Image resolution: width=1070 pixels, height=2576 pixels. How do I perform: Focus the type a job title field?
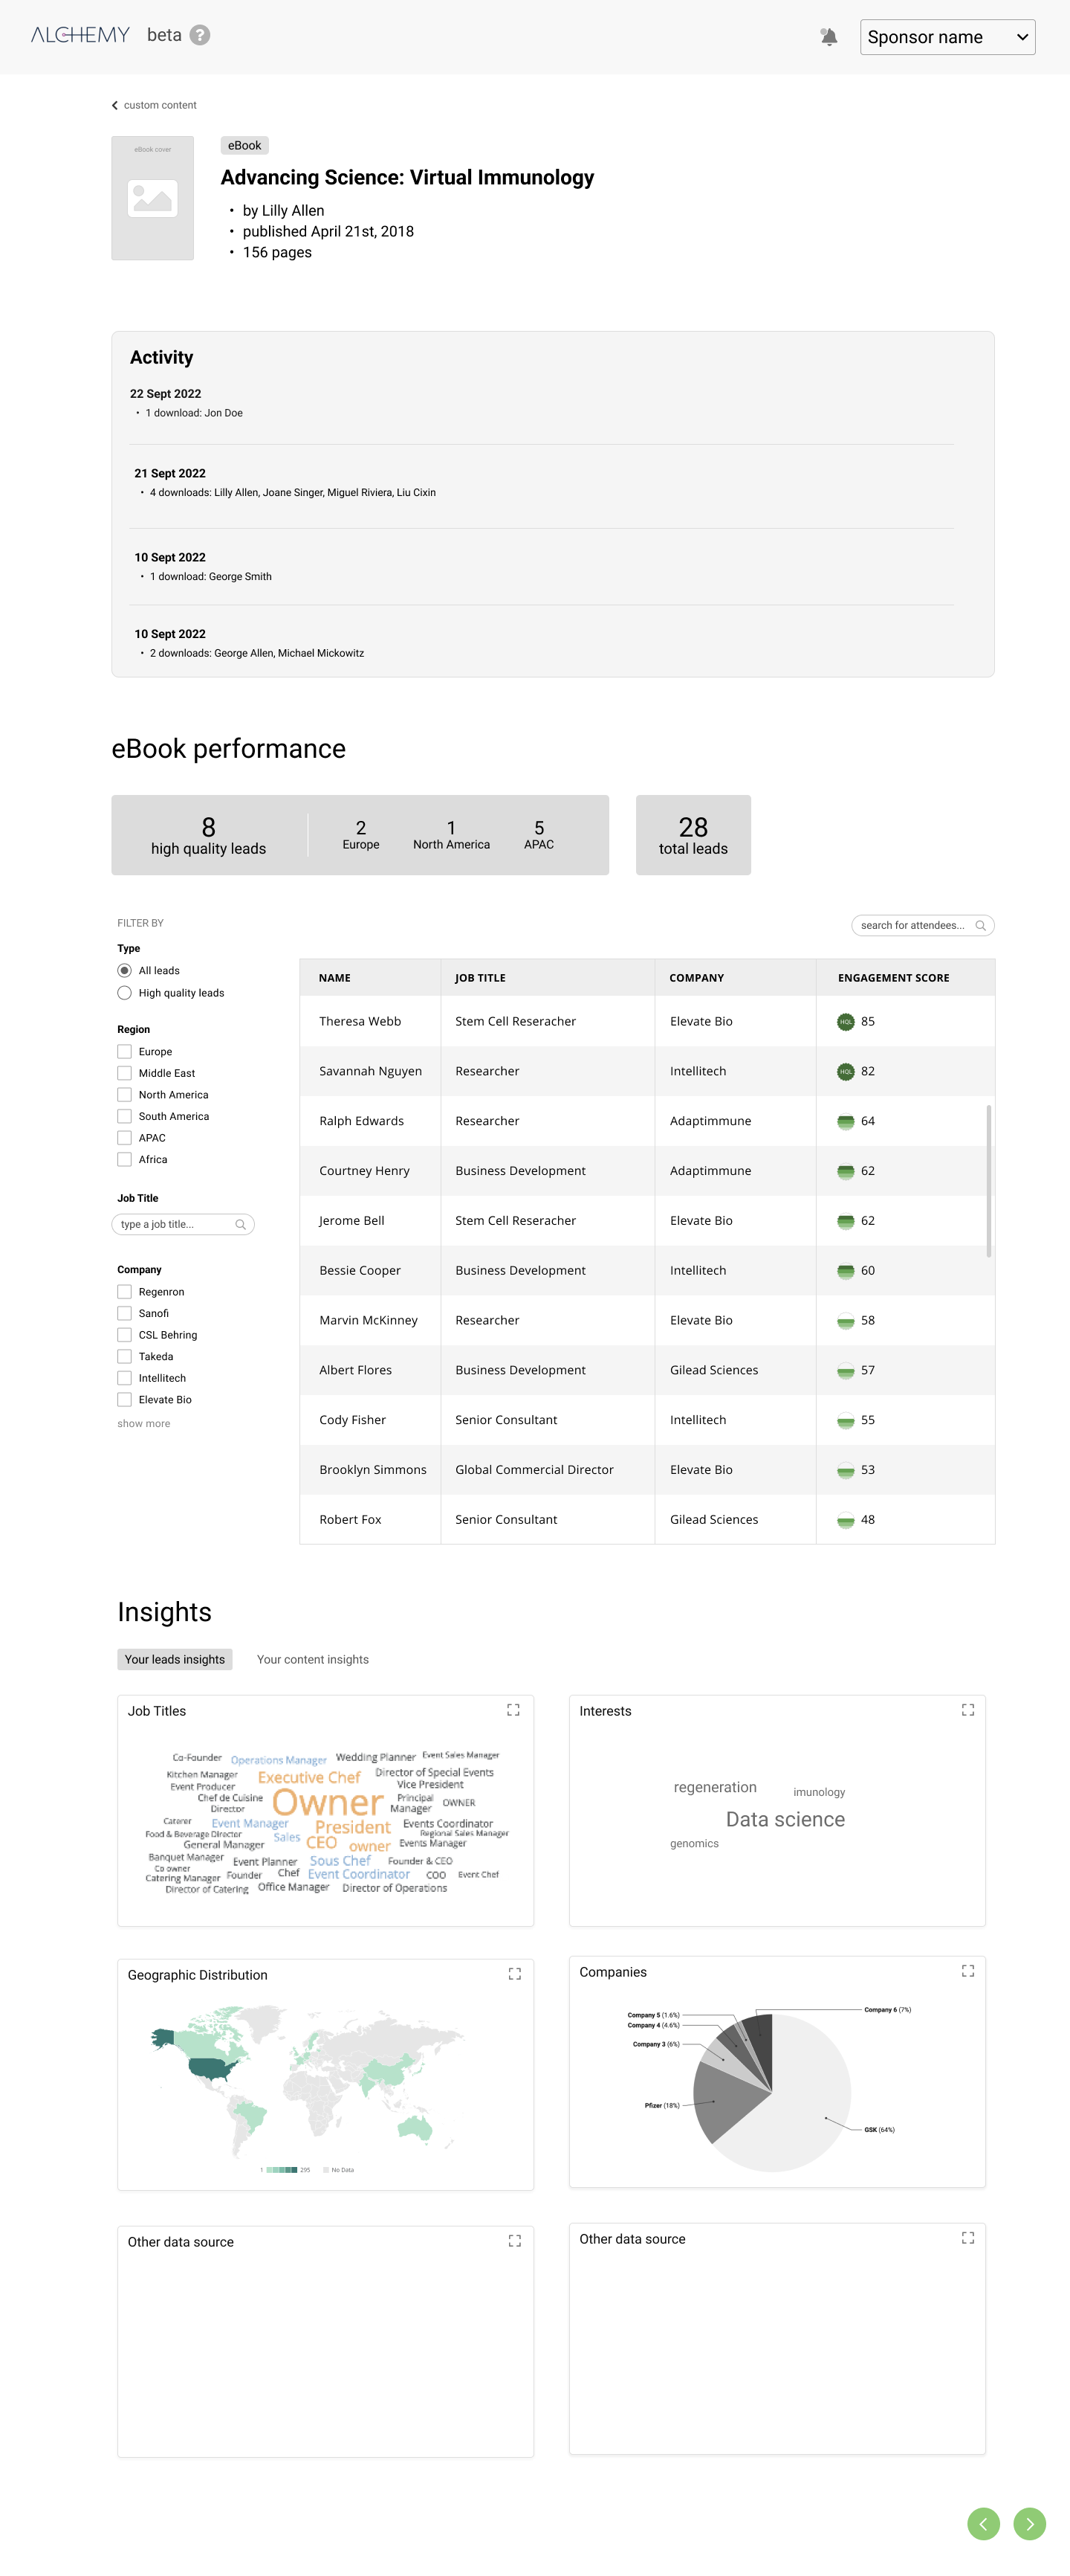pos(183,1224)
